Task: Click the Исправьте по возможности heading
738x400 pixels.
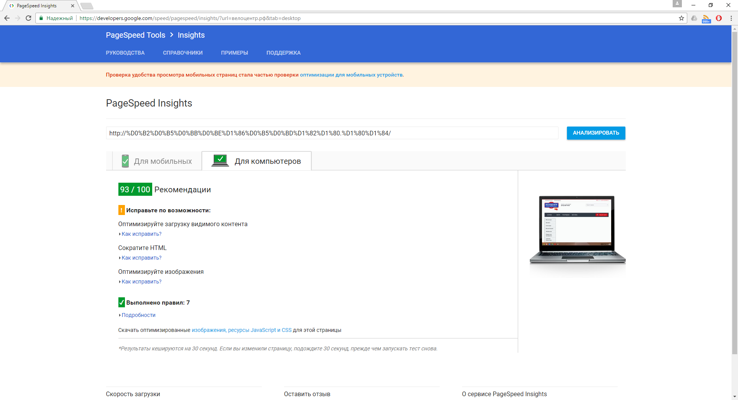Action: click(x=168, y=210)
